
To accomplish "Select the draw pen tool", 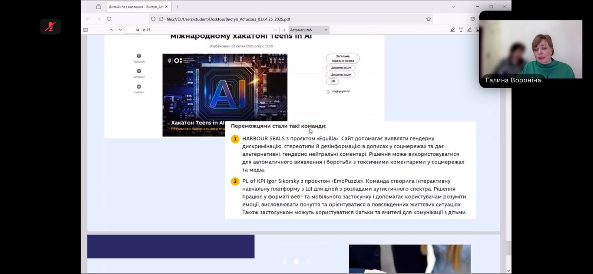I will coord(470,30).
